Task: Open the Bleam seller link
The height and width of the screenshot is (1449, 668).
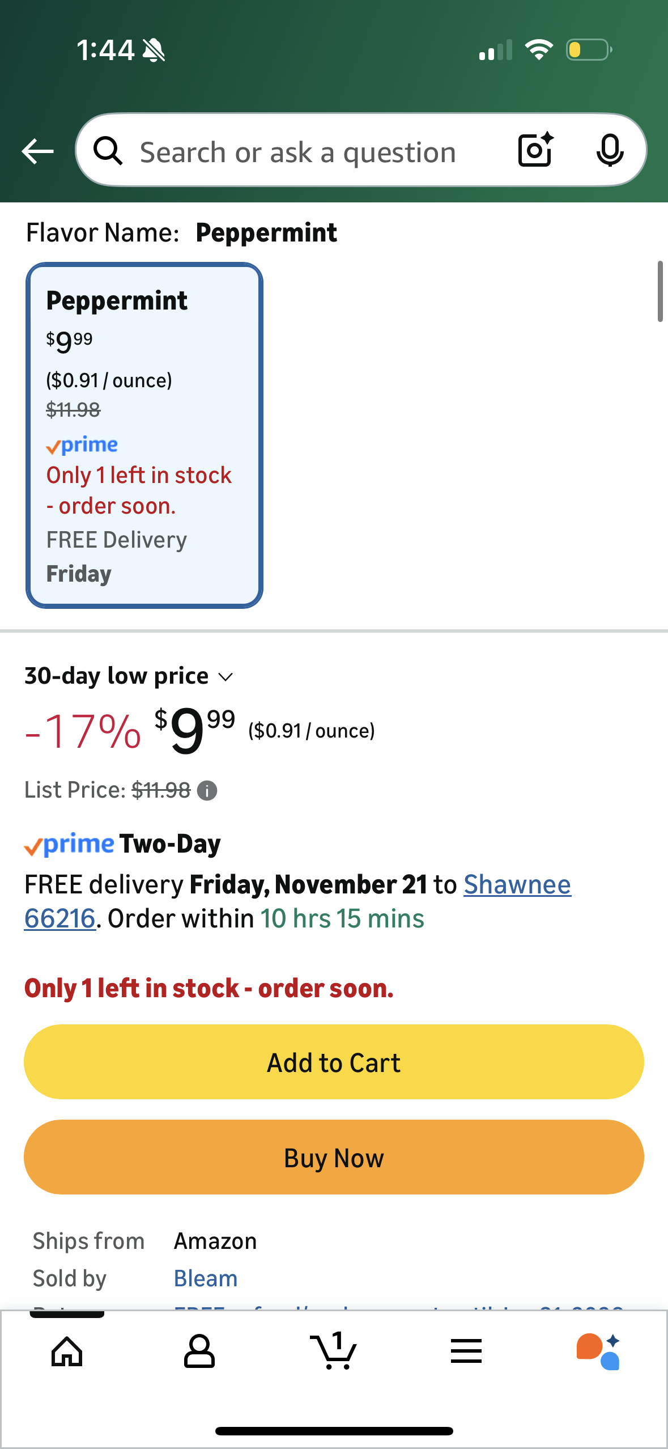Action: [x=206, y=1278]
